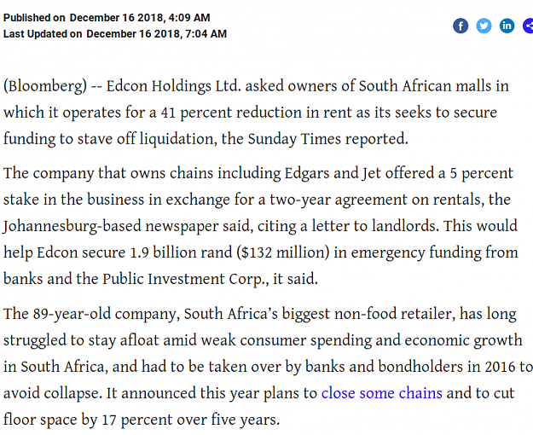The width and height of the screenshot is (533, 435).
Task: Click the word 'Johannesburg-based'
Action: click(72, 226)
